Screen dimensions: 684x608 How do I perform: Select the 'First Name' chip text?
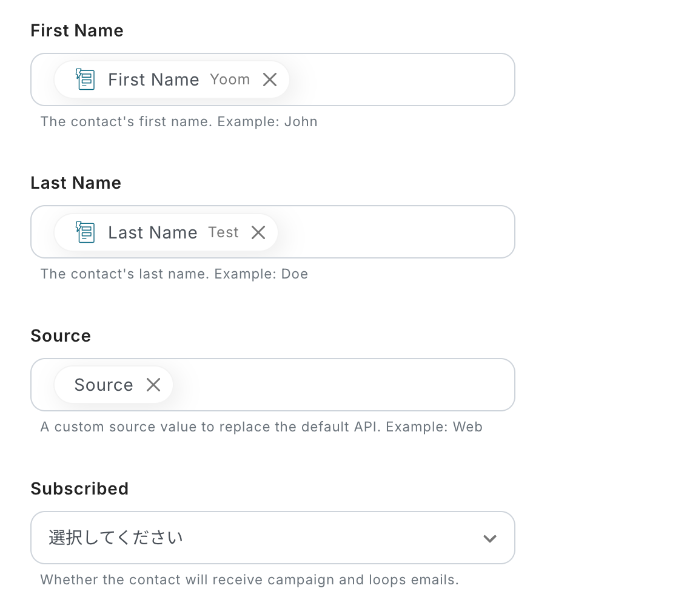(153, 79)
